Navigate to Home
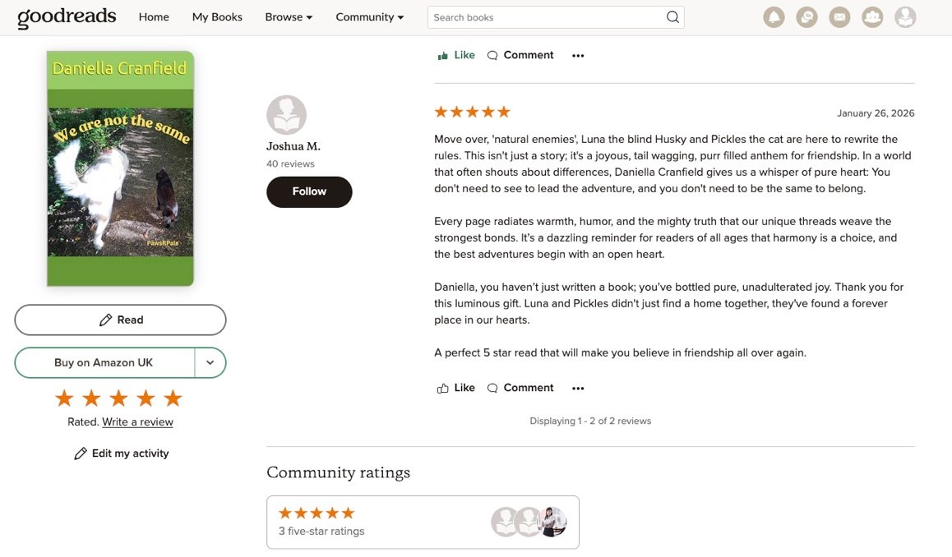This screenshot has height=557, width=952. 154,17
